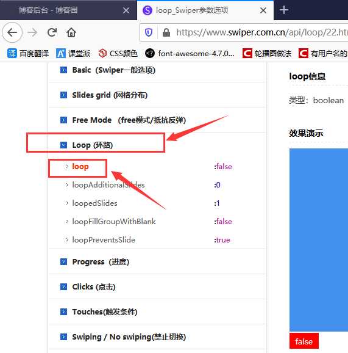The height and width of the screenshot is (353, 348).
Task: Open the CSS颜色 bookmark
Action: pyautogui.click(x=118, y=54)
